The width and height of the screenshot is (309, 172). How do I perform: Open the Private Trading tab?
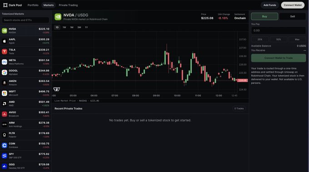(68, 5)
